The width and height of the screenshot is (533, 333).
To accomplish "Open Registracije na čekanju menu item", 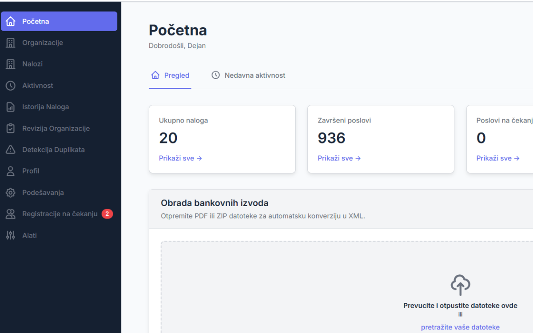I will (x=60, y=214).
